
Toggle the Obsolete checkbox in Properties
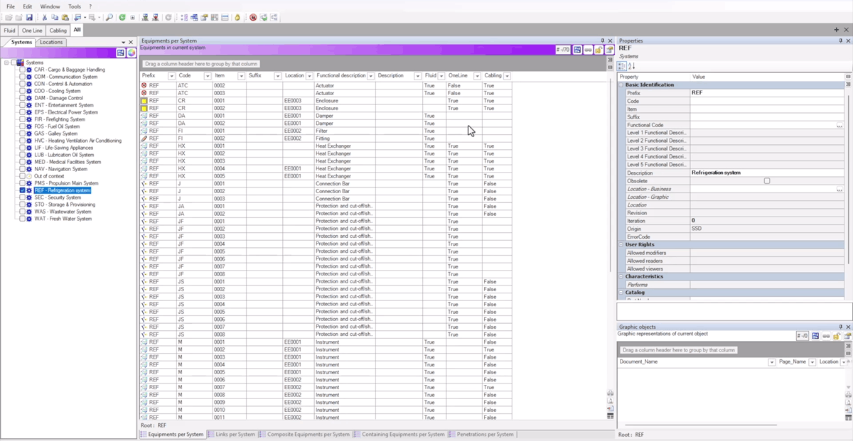(766, 181)
